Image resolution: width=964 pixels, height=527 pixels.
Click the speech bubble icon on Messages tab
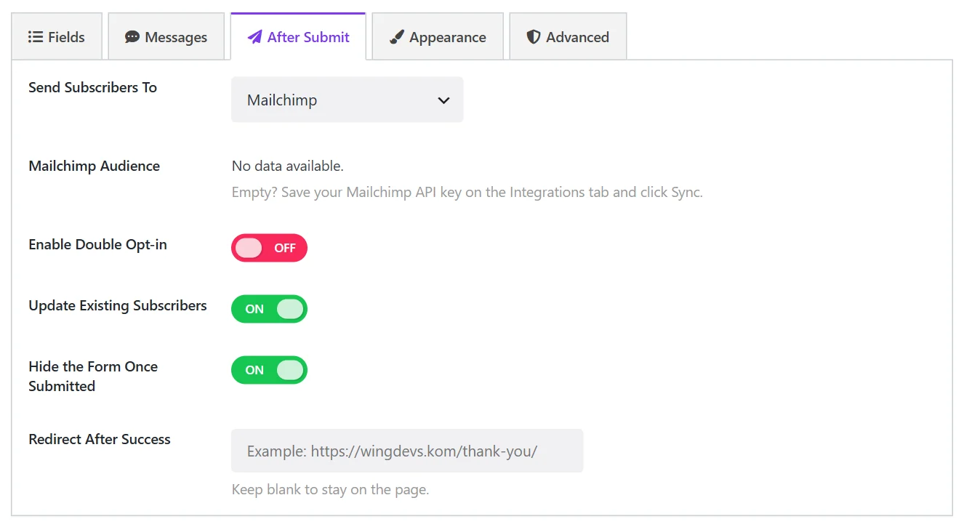[132, 37]
